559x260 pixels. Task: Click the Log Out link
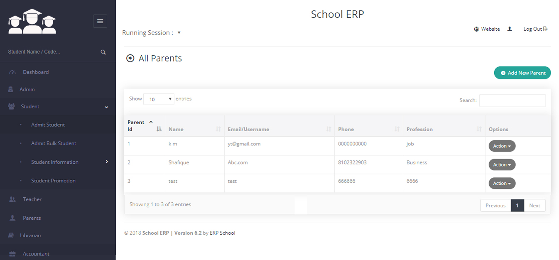coord(535,29)
